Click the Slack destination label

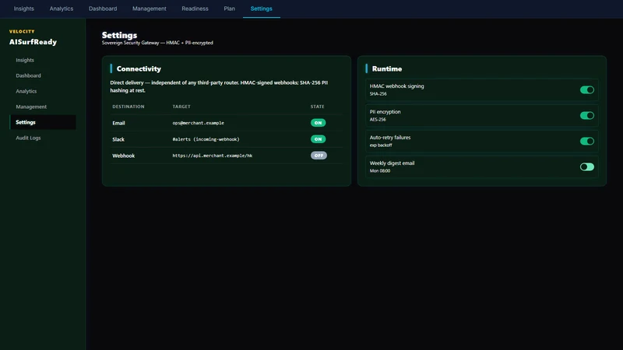coord(118,139)
